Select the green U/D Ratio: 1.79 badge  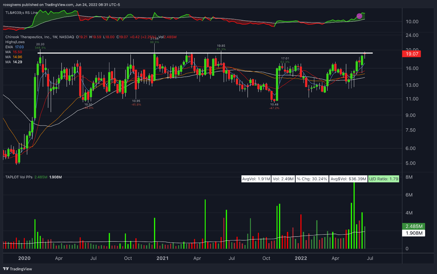tap(384, 179)
